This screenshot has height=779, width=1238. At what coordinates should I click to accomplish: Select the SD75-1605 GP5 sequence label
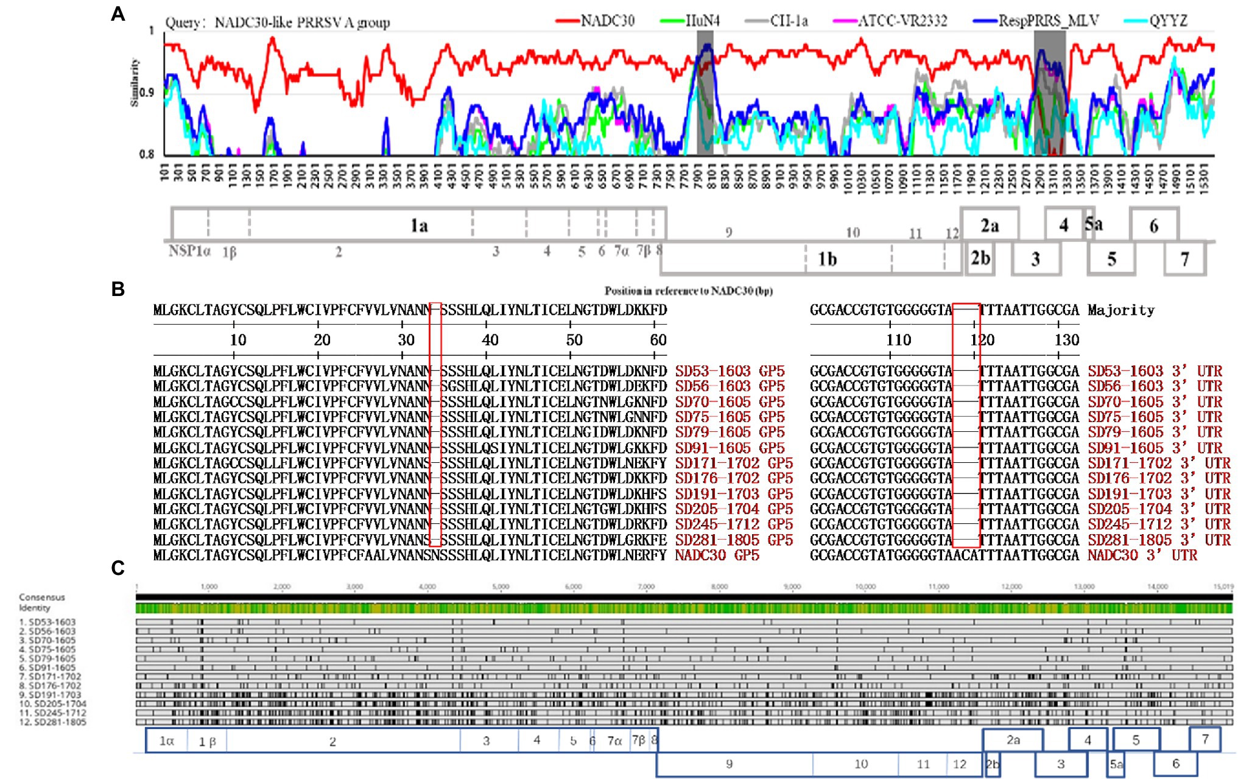730,417
